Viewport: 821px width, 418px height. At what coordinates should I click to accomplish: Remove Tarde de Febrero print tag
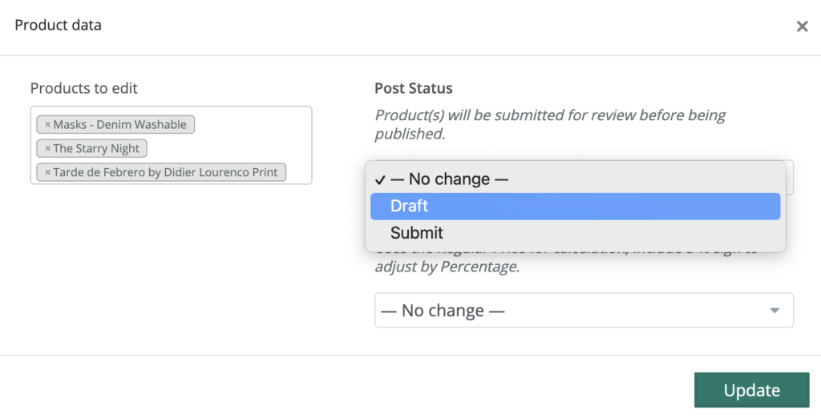(47, 173)
